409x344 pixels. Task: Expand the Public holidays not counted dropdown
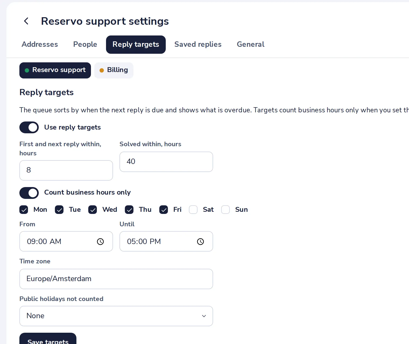tap(116, 316)
